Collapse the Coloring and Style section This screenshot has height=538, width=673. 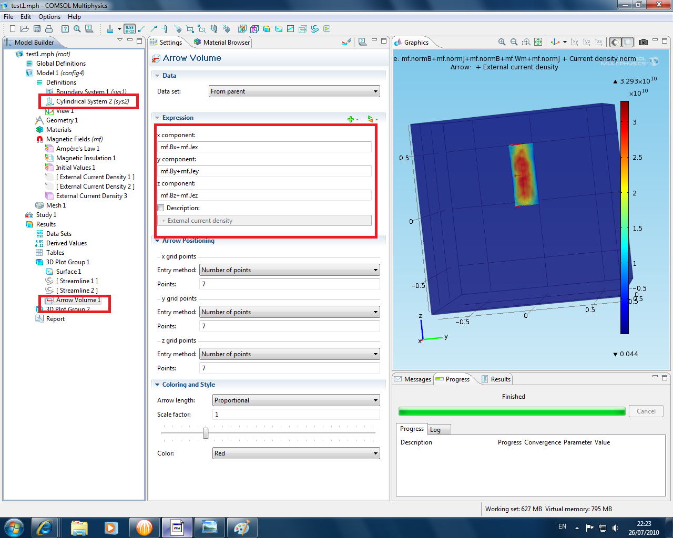(x=157, y=385)
